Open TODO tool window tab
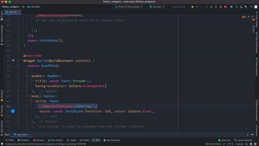 10,140
